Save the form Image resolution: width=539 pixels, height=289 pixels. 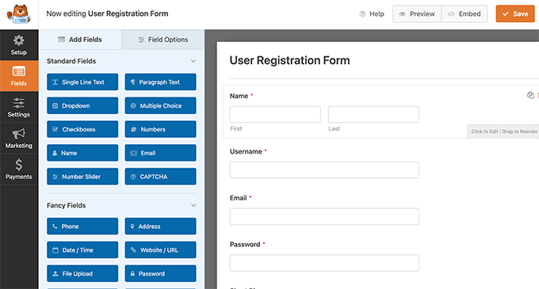coord(515,13)
